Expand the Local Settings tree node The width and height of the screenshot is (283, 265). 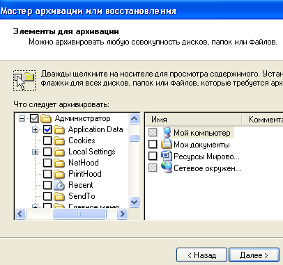(35, 152)
